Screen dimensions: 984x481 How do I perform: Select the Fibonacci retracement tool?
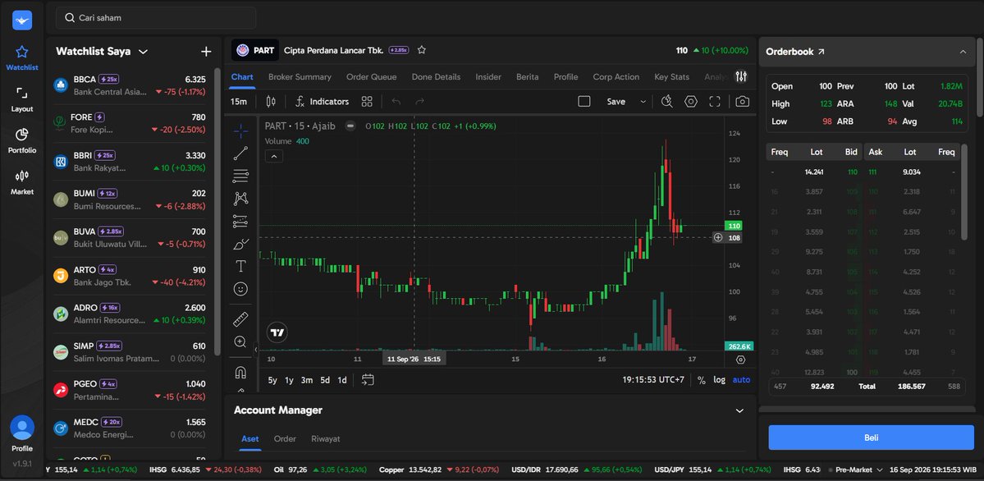click(x=240, y=176)
